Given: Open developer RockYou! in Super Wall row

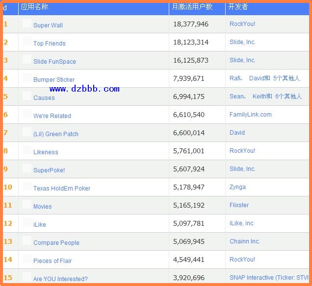Looking at the screenshot, I should pos(242,24).
